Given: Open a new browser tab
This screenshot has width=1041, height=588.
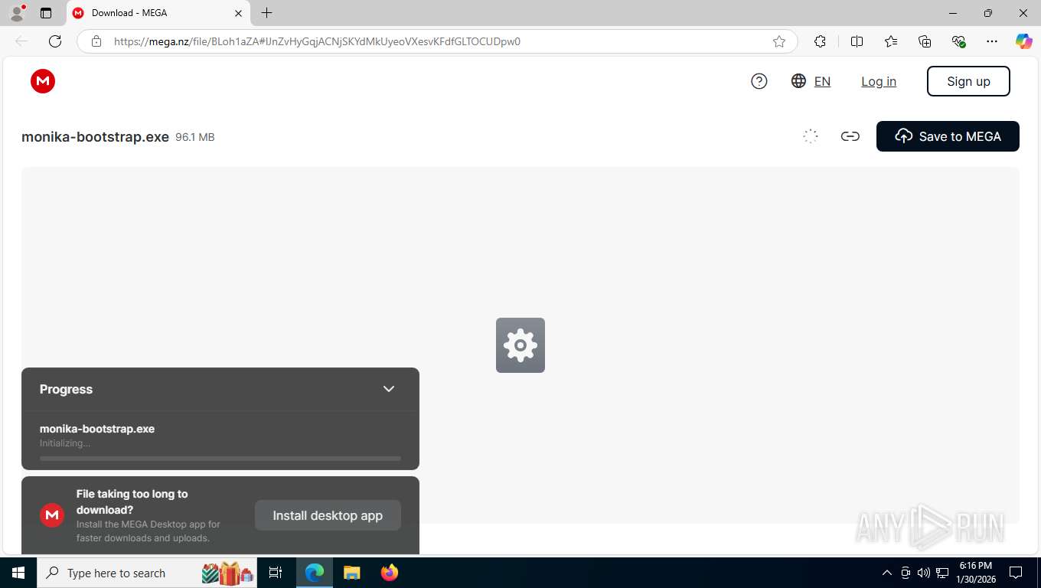Looking at the screenshot, I should click(266, 13).
